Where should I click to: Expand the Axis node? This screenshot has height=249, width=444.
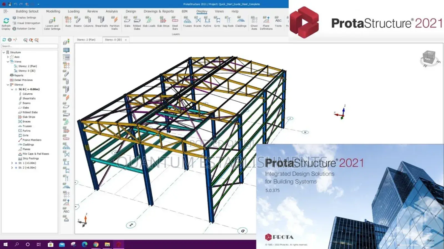(8, 57)
